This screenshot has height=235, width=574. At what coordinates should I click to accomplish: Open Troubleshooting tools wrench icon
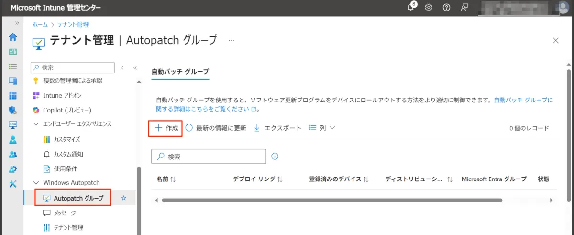(x=13, y=184)
